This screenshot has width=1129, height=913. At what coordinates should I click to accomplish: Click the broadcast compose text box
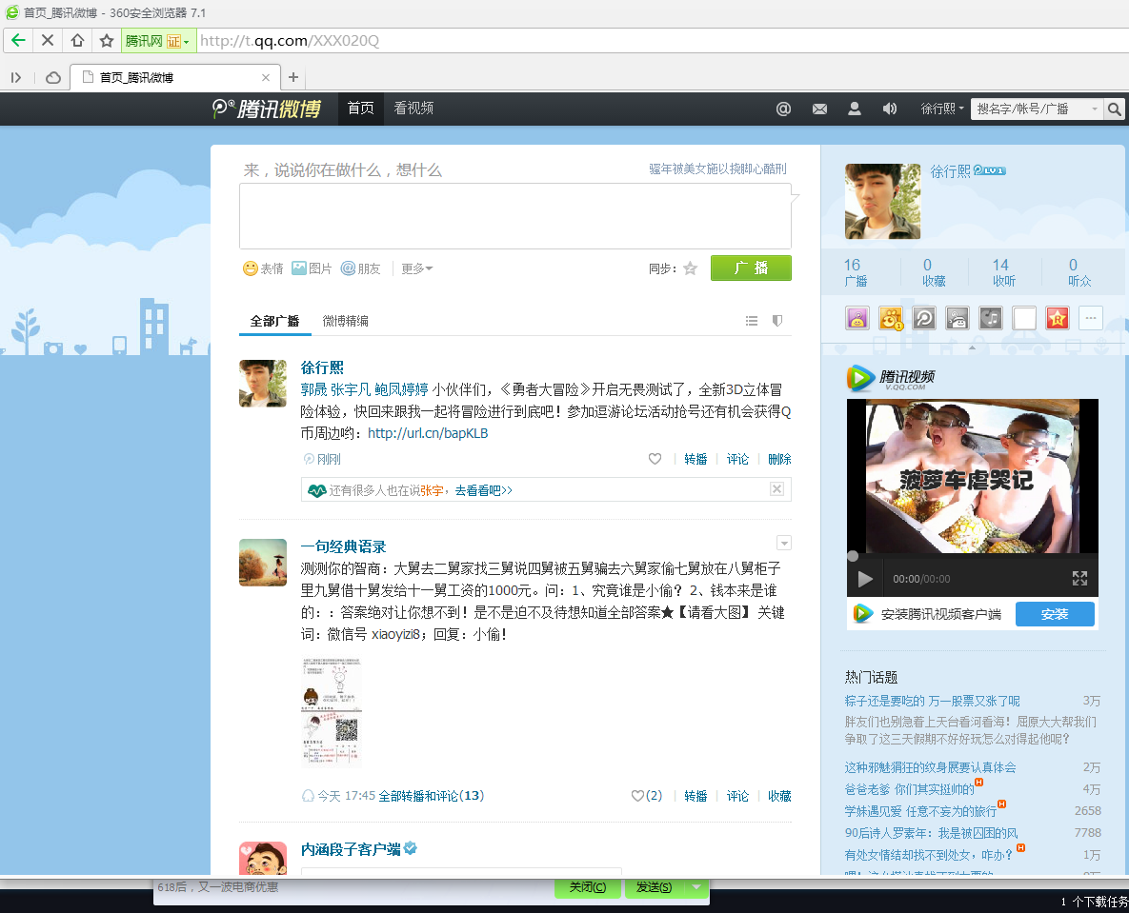coord(514,216)
